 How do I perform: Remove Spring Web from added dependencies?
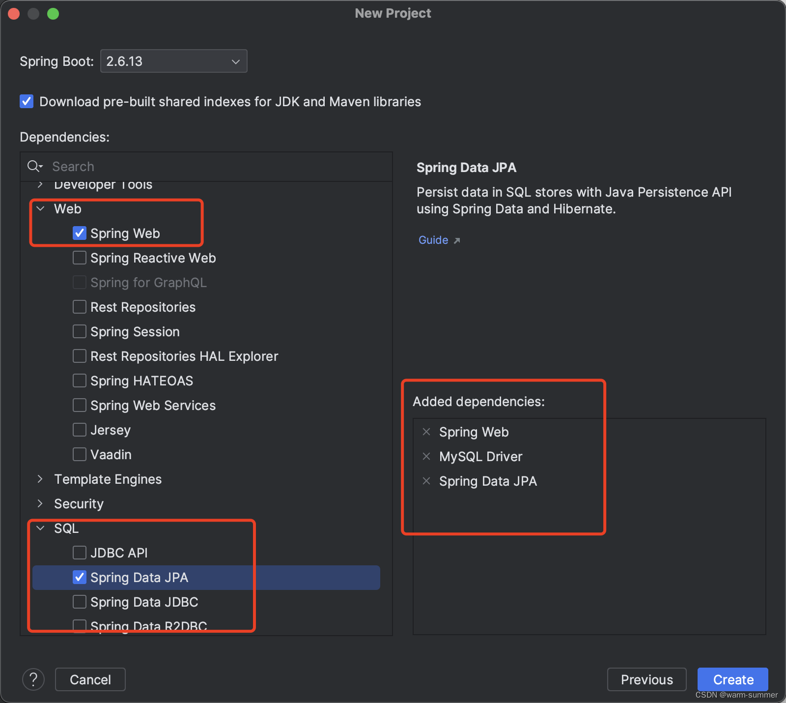426,432
